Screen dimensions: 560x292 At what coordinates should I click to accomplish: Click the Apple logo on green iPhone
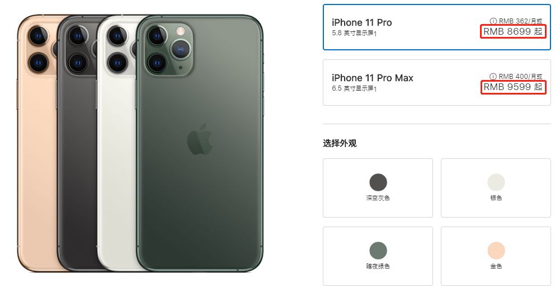pos(200,140)
